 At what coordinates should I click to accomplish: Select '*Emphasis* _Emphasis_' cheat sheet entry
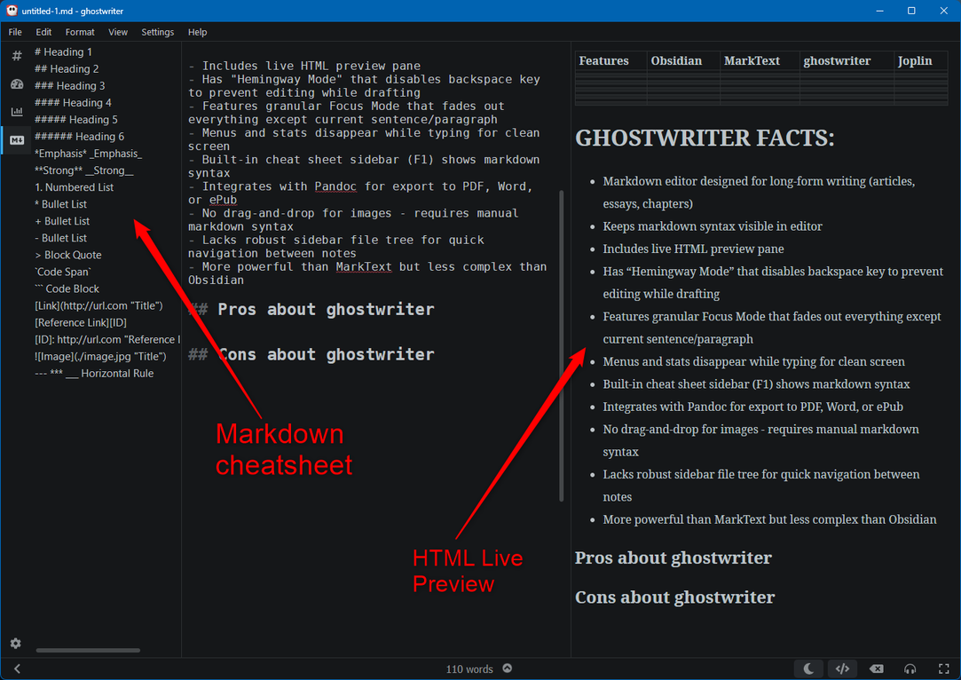[x=88, y=154]
